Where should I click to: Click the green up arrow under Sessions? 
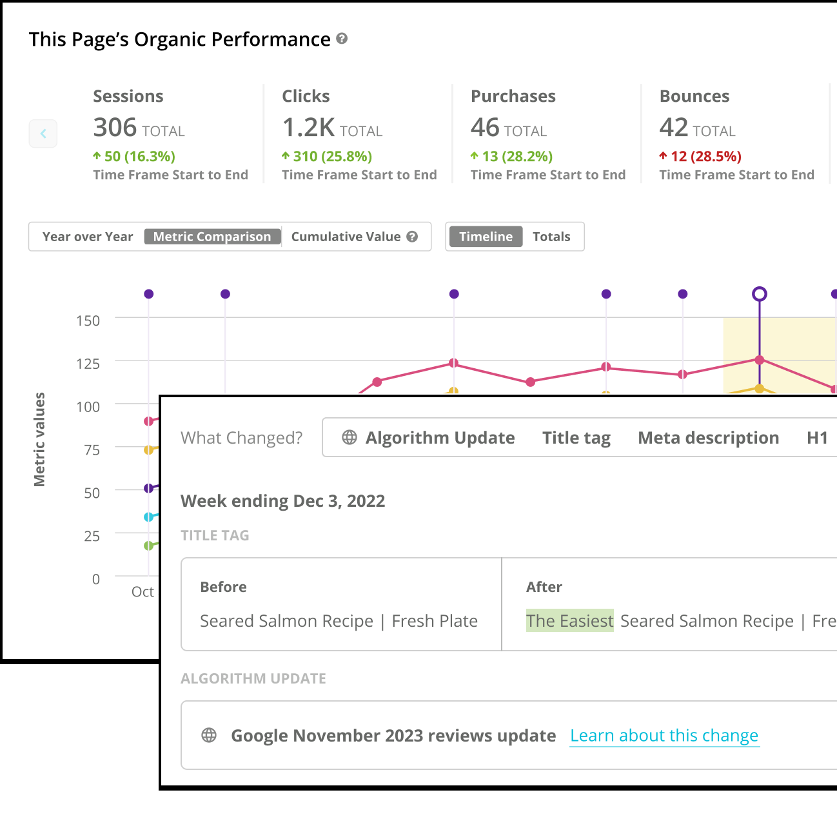pos(97,156)
